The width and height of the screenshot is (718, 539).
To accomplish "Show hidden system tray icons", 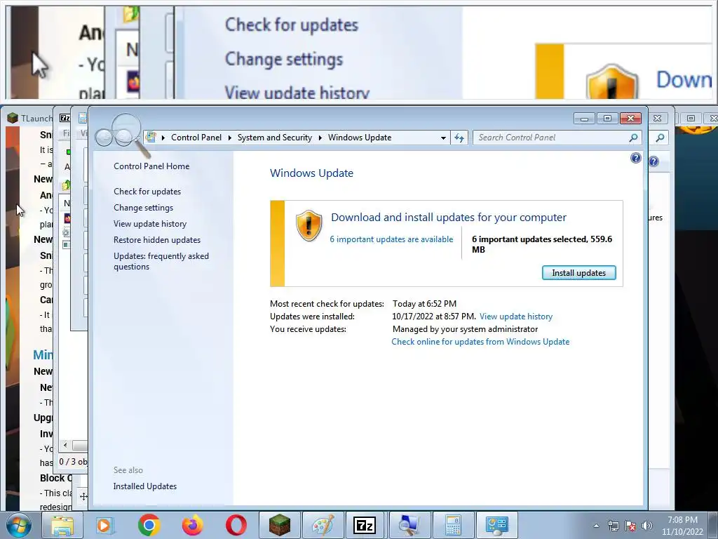I will [x=596, y=526].
